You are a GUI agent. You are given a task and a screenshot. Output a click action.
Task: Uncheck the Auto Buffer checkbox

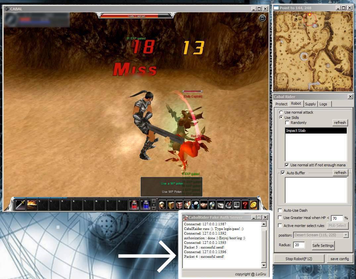(283, 173)
